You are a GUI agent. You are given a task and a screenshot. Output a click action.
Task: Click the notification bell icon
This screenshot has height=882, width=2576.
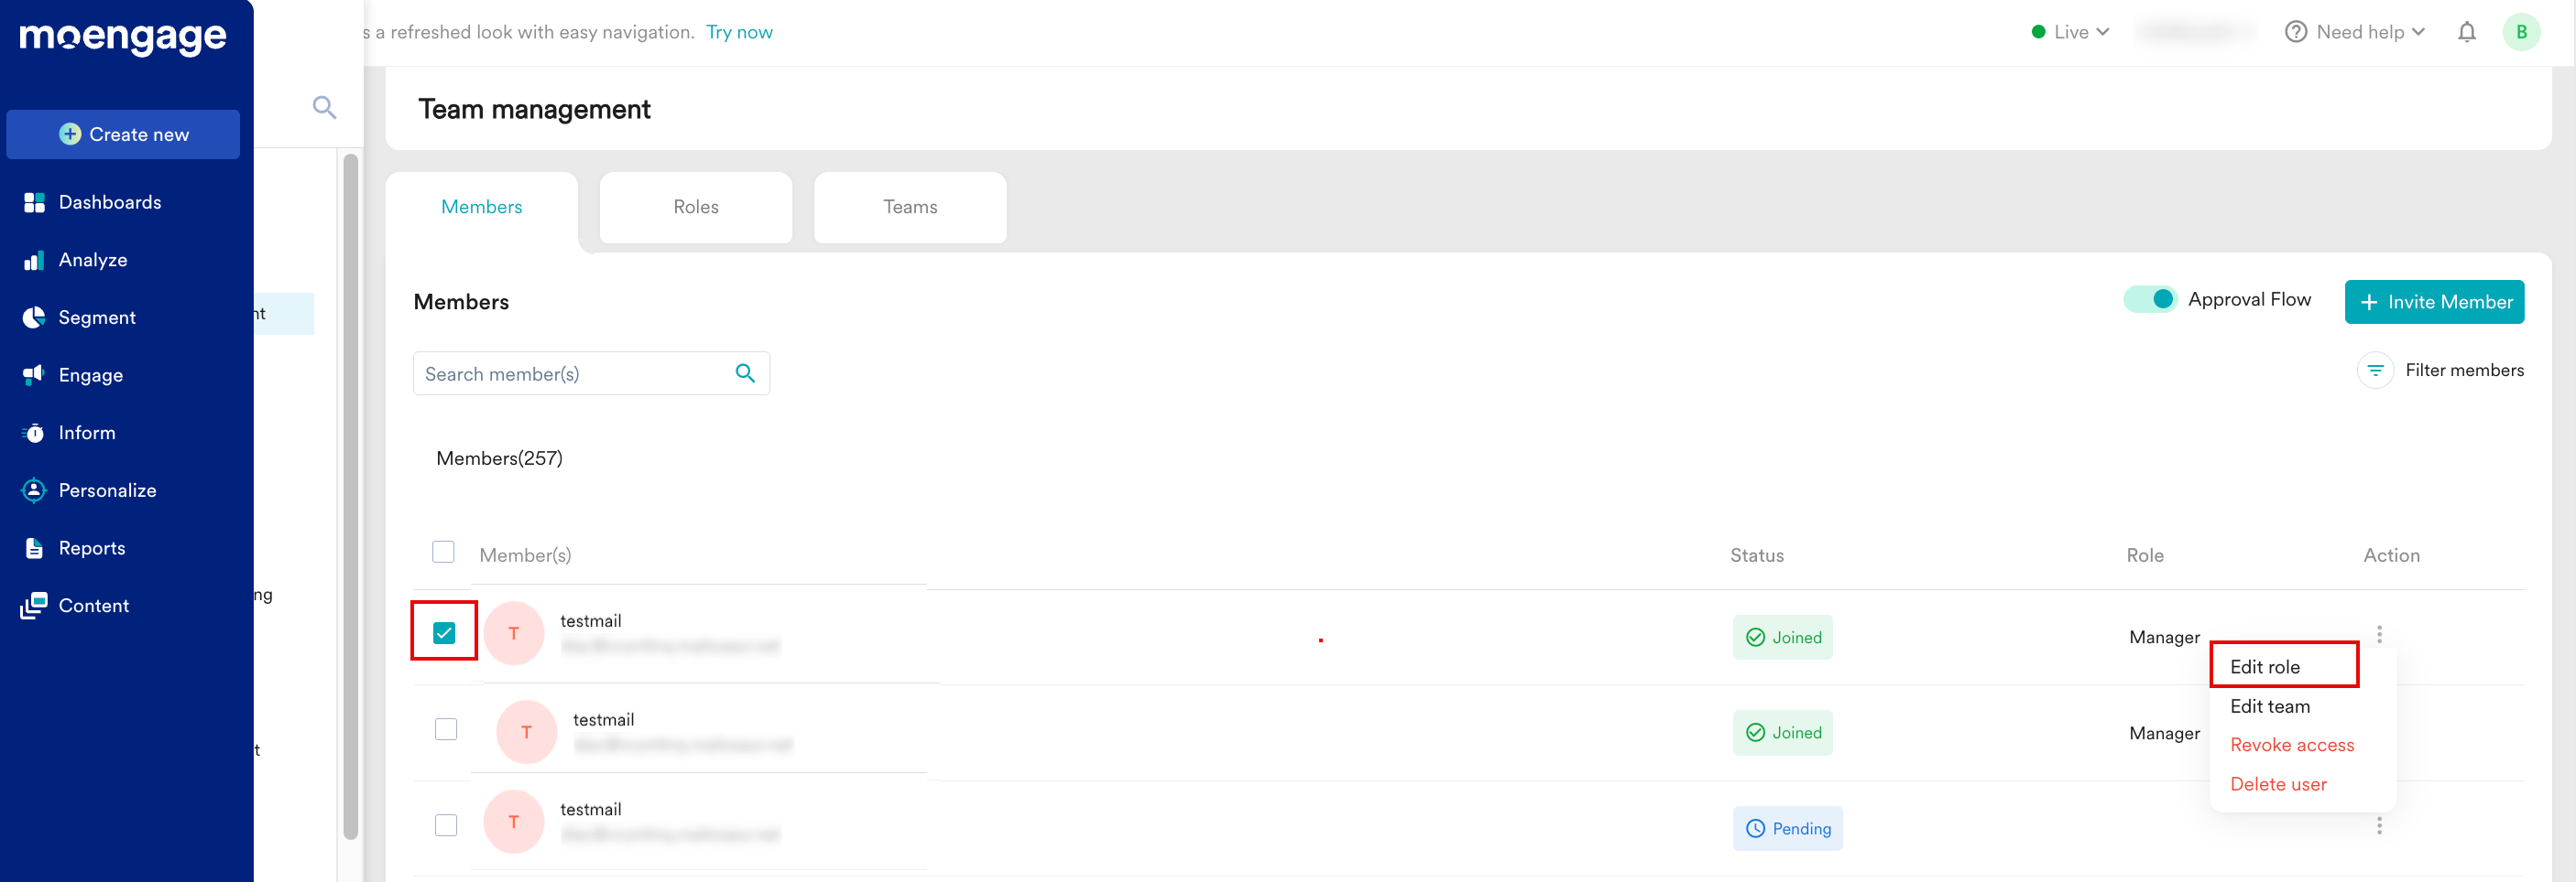pos(2466,33)
